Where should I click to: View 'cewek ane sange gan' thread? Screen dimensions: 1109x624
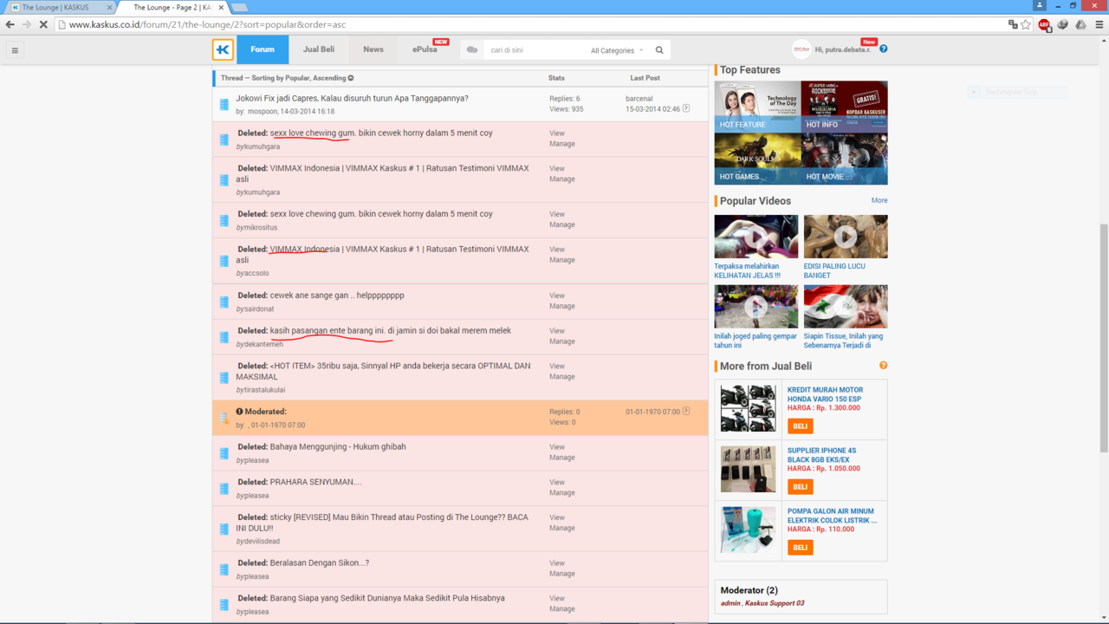556,296
